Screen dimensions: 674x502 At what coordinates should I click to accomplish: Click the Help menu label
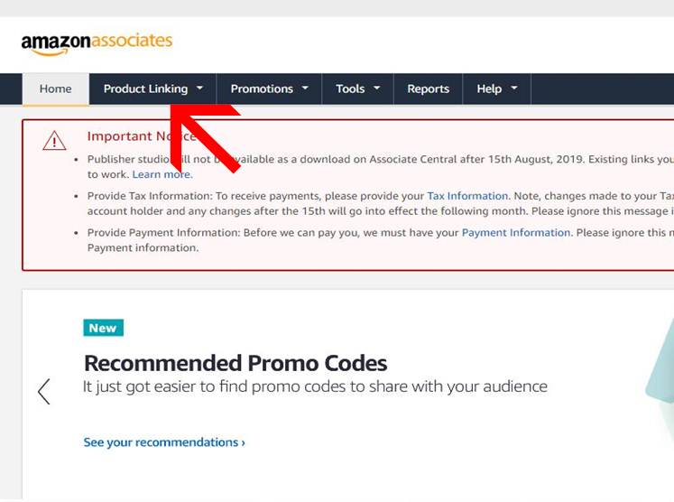click(489, 88)
